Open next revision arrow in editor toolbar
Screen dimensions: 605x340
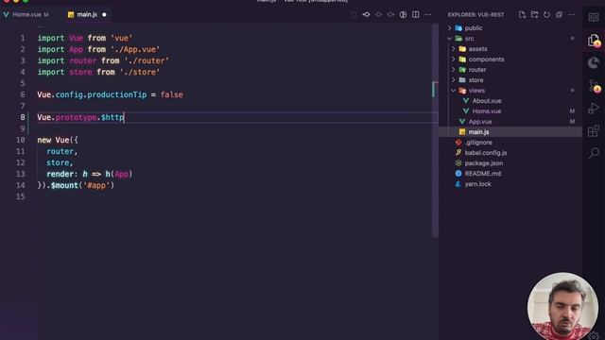390,15
